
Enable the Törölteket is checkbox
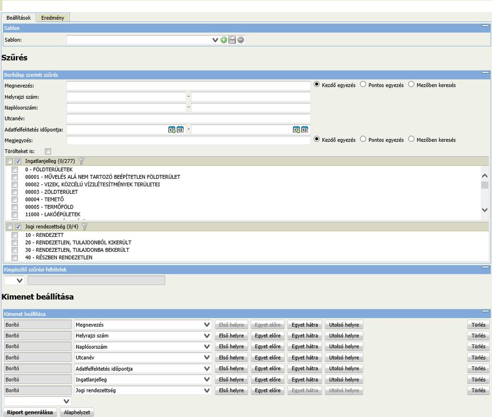(x=48, y=151)
